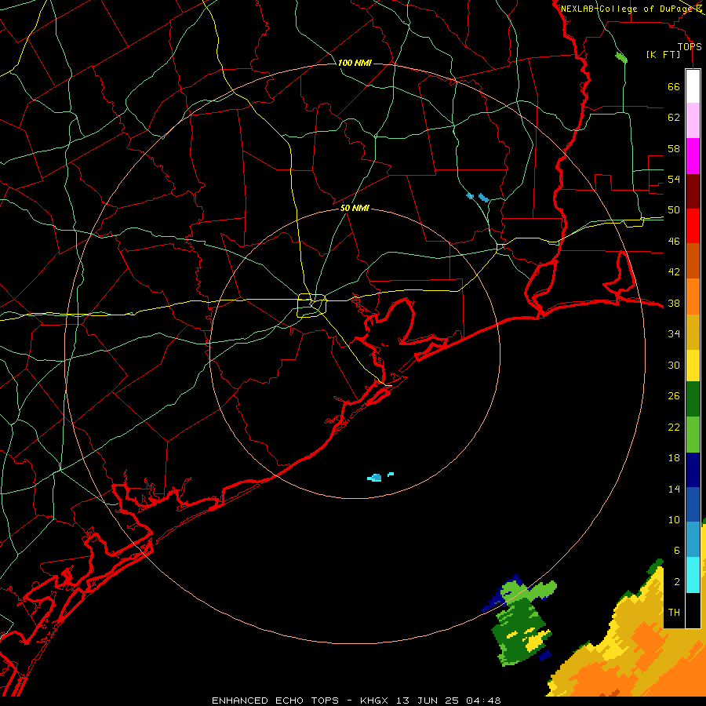
Task: Click the '26' legend value
Action: pos(674,396)
